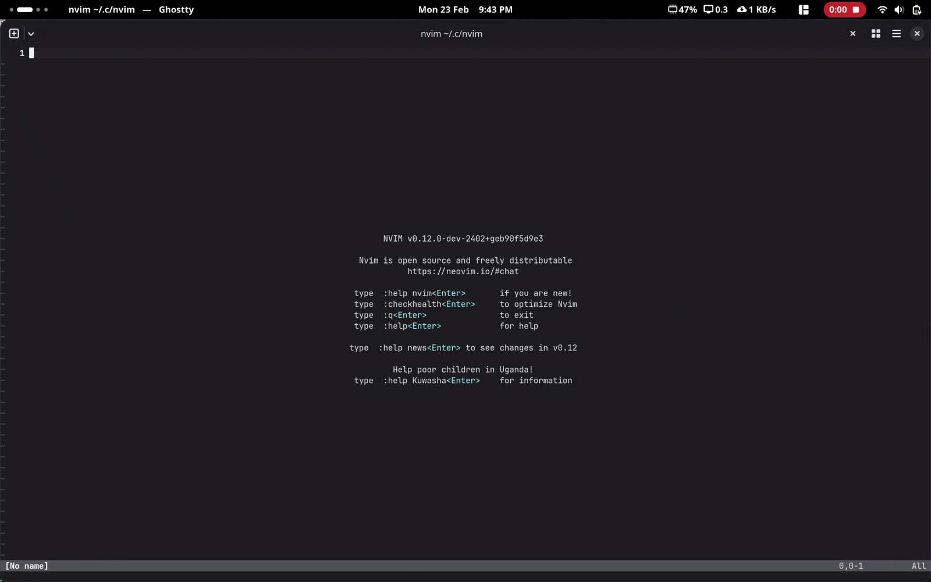Close the nvim tab
The image size is (931, 582).
[x=853, y=34]
